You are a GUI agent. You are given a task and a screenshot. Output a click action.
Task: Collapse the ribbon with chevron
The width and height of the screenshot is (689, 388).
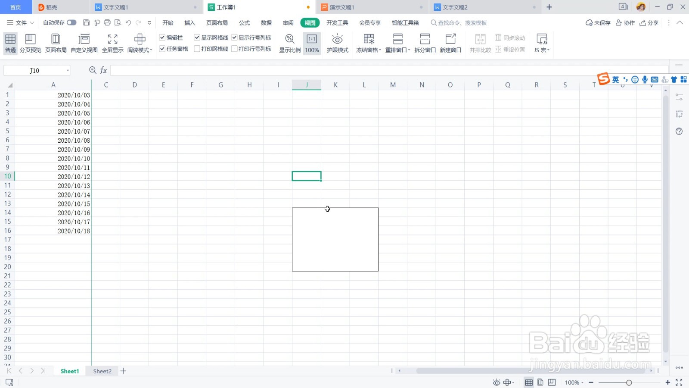[x=680, y=22]
